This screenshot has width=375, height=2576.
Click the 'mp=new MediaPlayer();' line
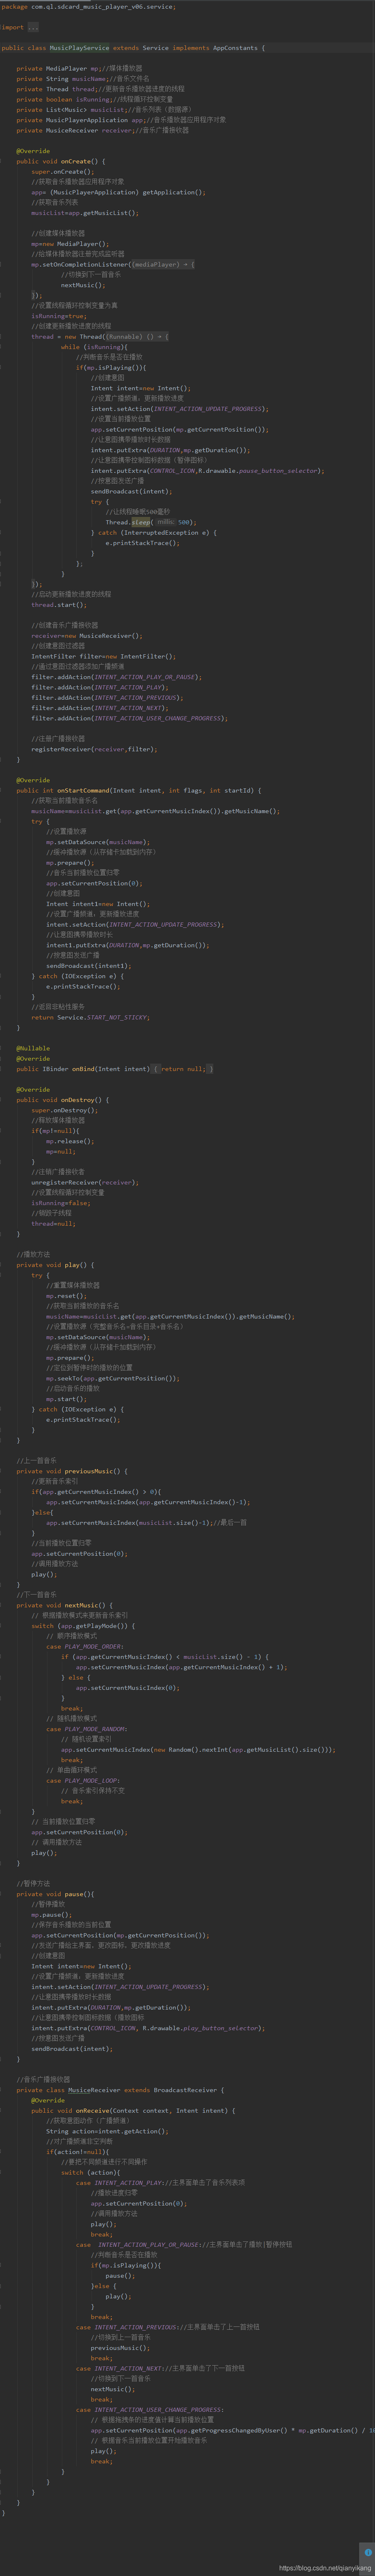[x=70, y=243]
